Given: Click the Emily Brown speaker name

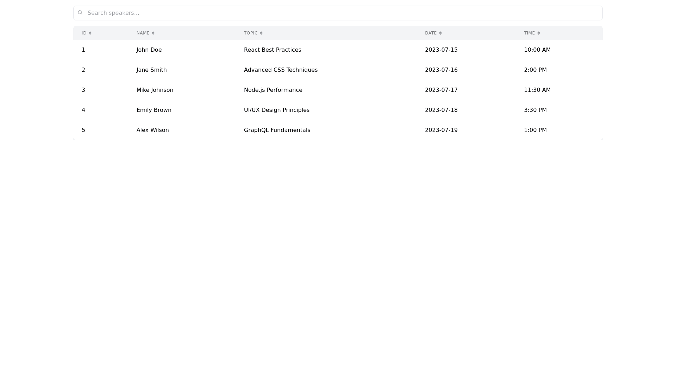Looking at the screenshot, I should pyautogui.click(x=154, y=110).
